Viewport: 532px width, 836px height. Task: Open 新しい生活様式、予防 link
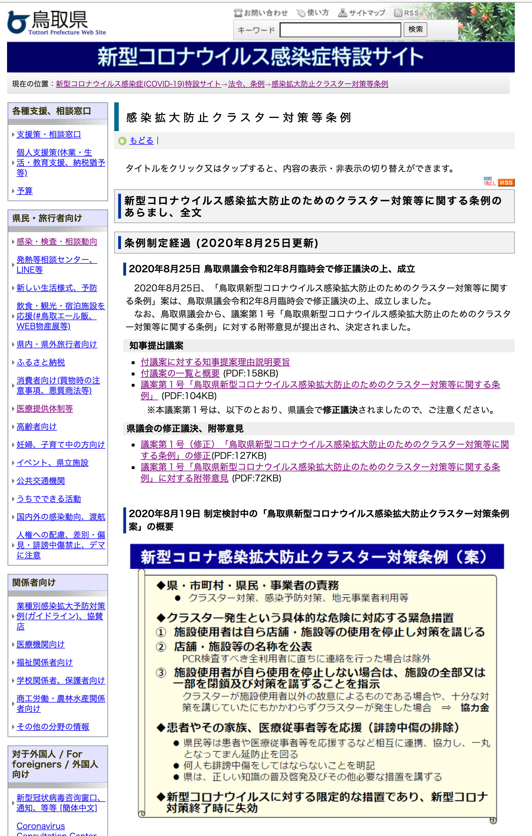click(57, 288)
